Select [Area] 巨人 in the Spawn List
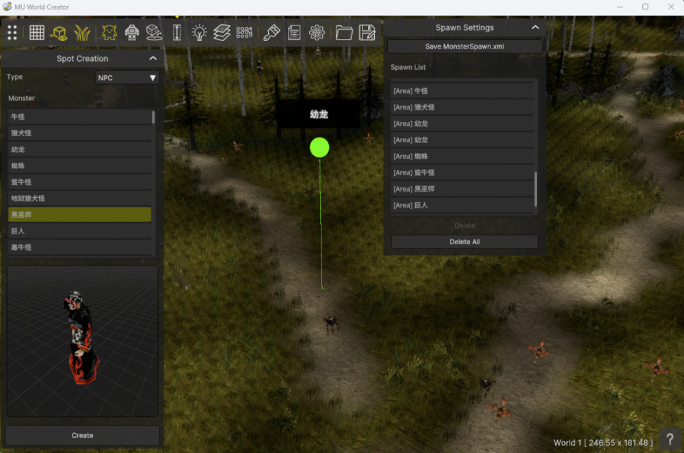Screen dimensions: 684x453 [x=462, y=205]
